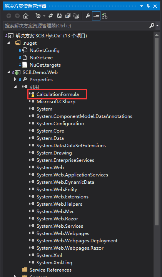Go to Home view in Solution Explorer
This screenshot has height=277, width=162.
pos(26,16)
